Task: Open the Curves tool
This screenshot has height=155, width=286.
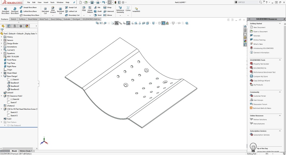Action: point(128,9)
